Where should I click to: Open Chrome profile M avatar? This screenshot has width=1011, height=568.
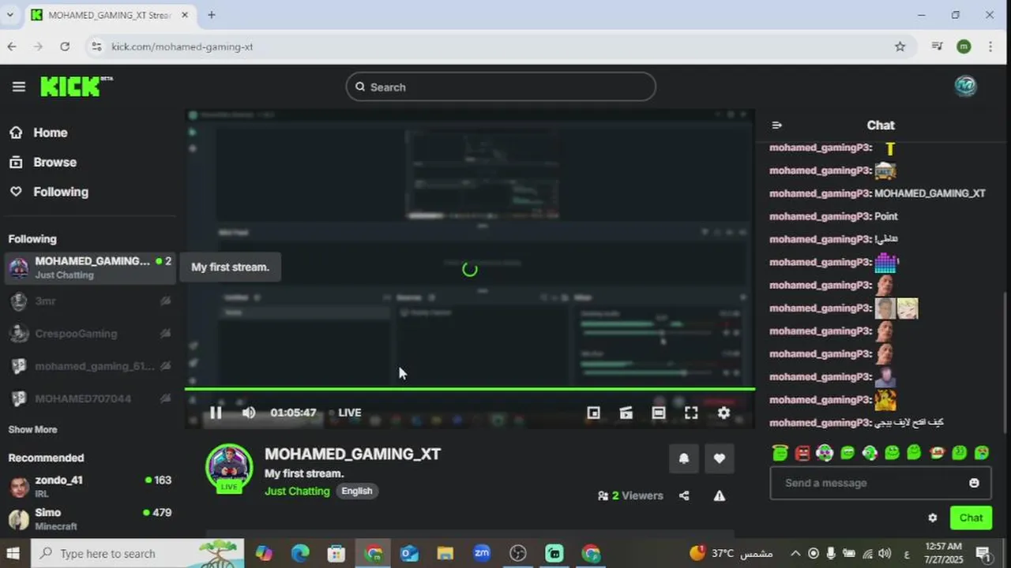click(964, 47)
